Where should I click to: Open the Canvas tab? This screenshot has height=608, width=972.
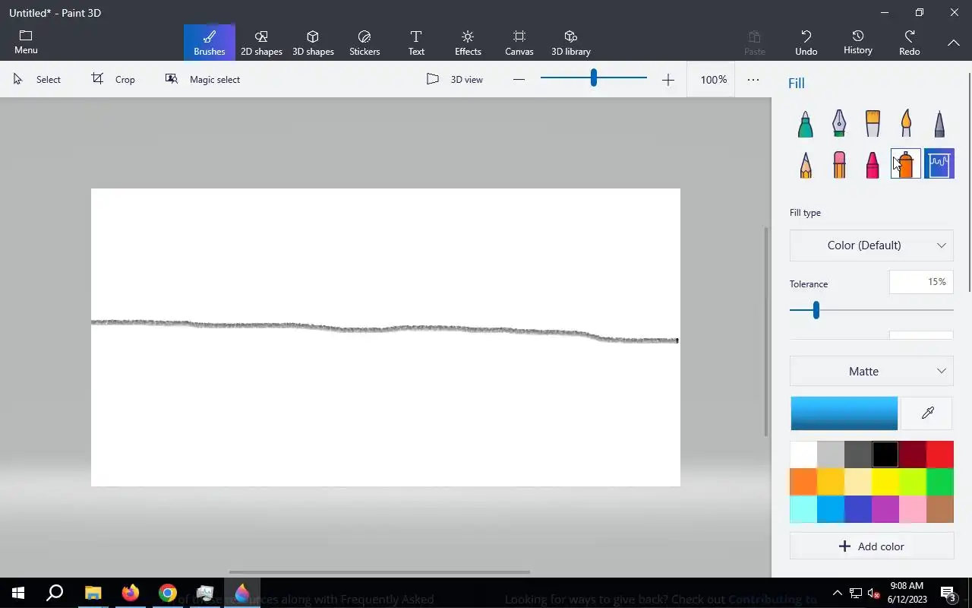(519, 43)
